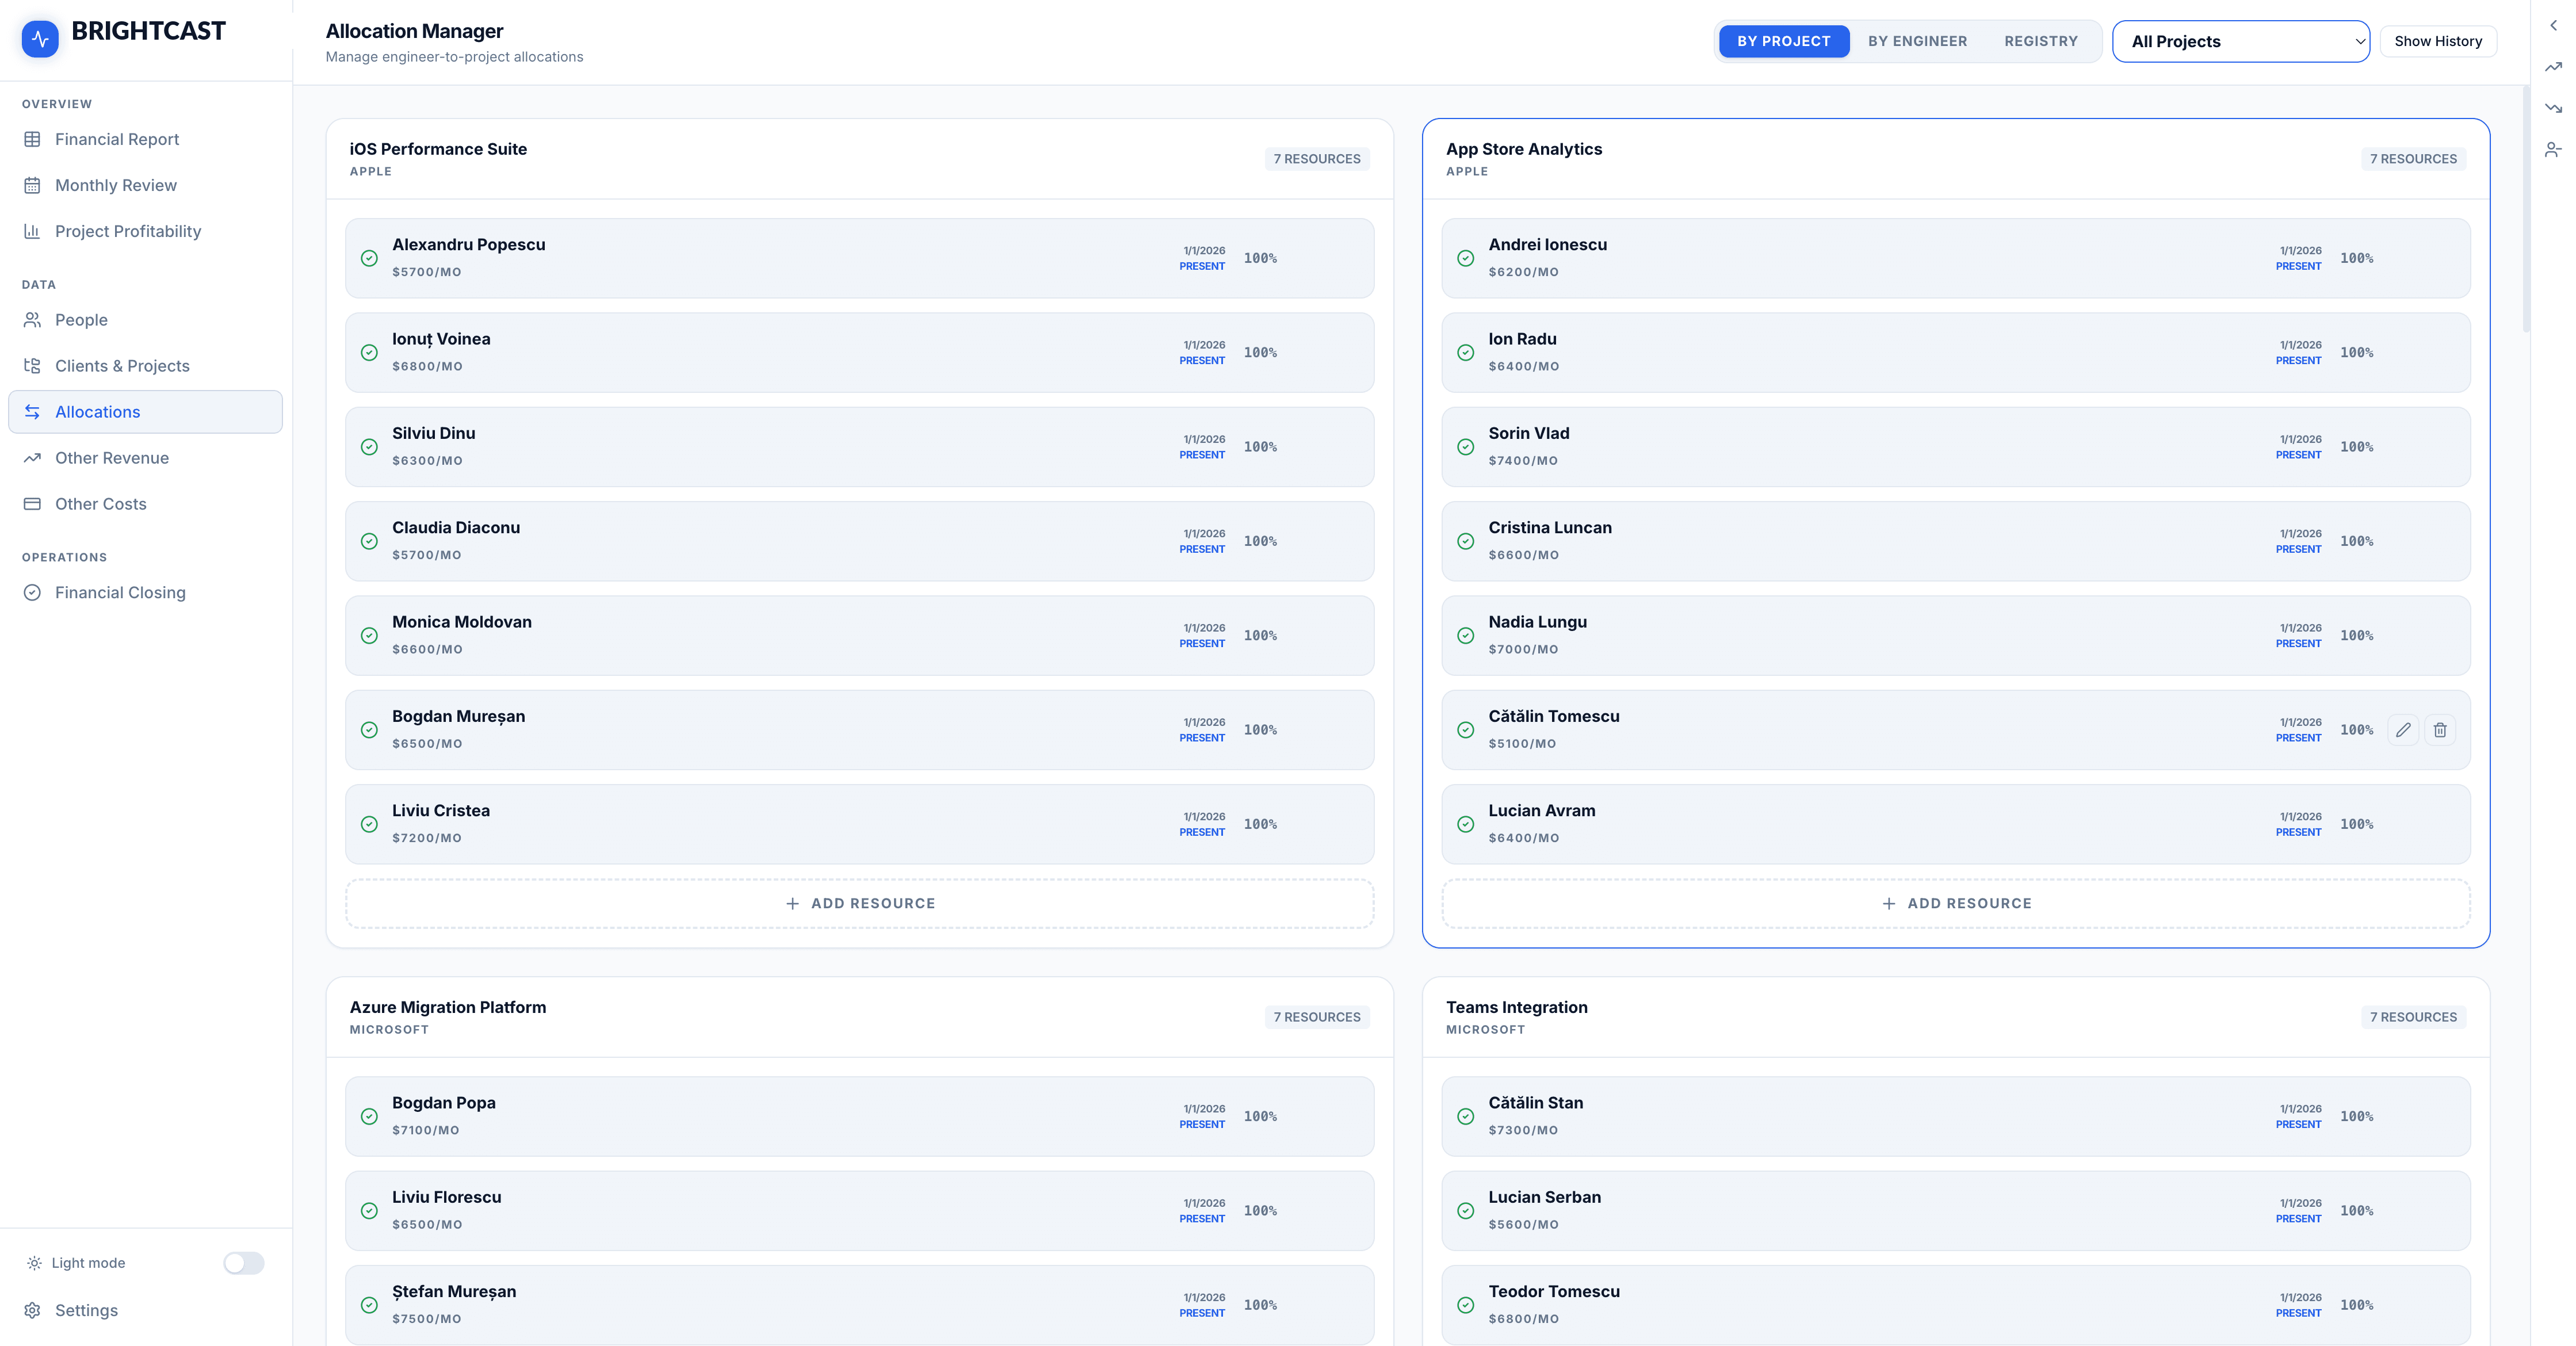
Task: Click the user-minus icon in right panel
Action: tap(2552, 150)
